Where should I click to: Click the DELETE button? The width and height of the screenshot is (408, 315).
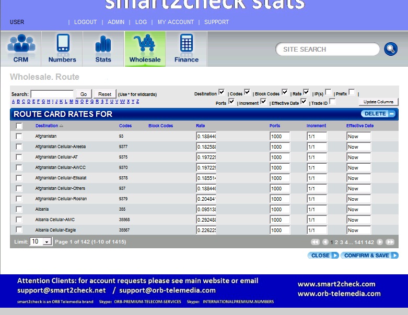pos(378,114)
